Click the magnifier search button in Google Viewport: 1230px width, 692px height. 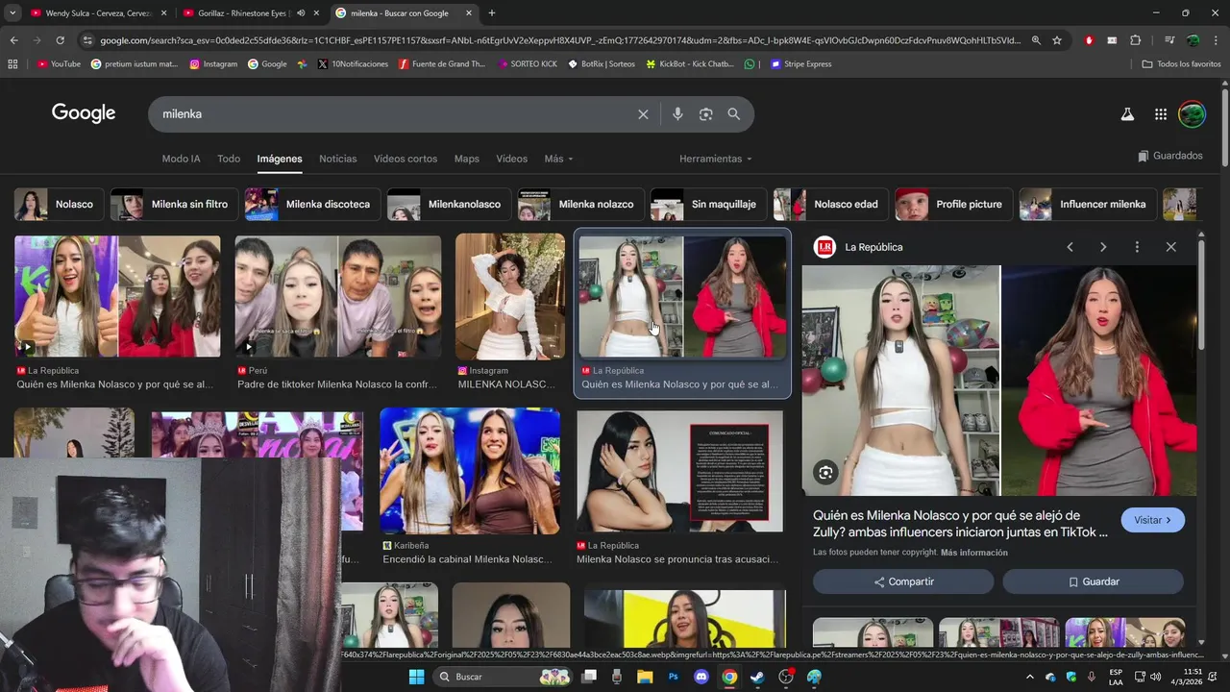tap(734, 114)
